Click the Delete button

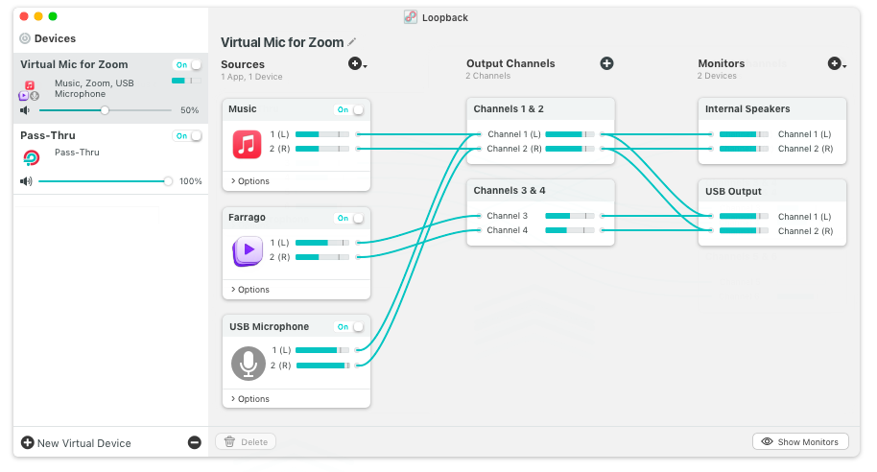(246, 442)
